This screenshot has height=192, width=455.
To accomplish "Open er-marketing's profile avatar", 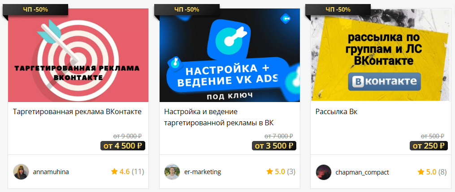I will tap(172, 172).
